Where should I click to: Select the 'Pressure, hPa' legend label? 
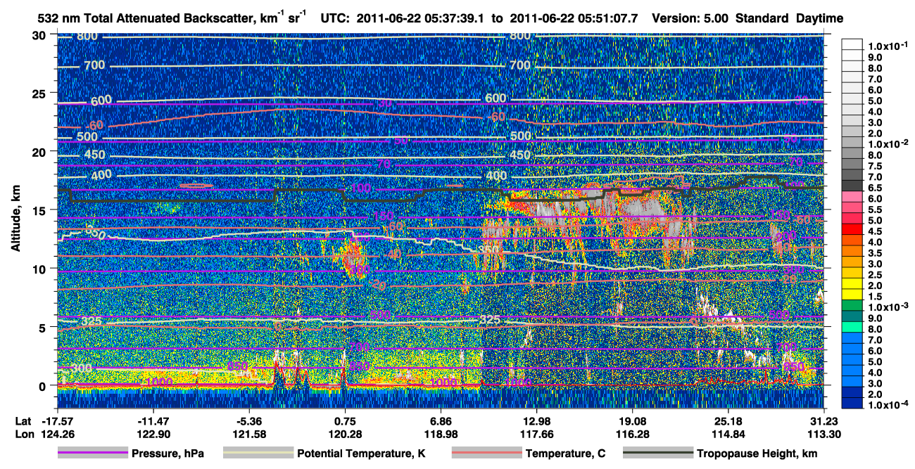pyautogui.click(x=168, y=454)
